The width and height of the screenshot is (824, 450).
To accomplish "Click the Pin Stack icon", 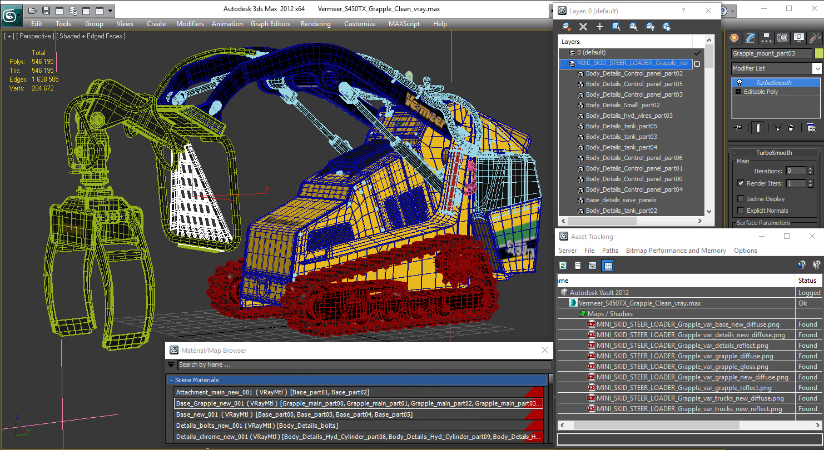I will point(738,128).
